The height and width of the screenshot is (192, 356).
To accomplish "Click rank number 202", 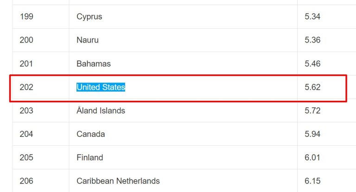I will click(x=26, y=87).
